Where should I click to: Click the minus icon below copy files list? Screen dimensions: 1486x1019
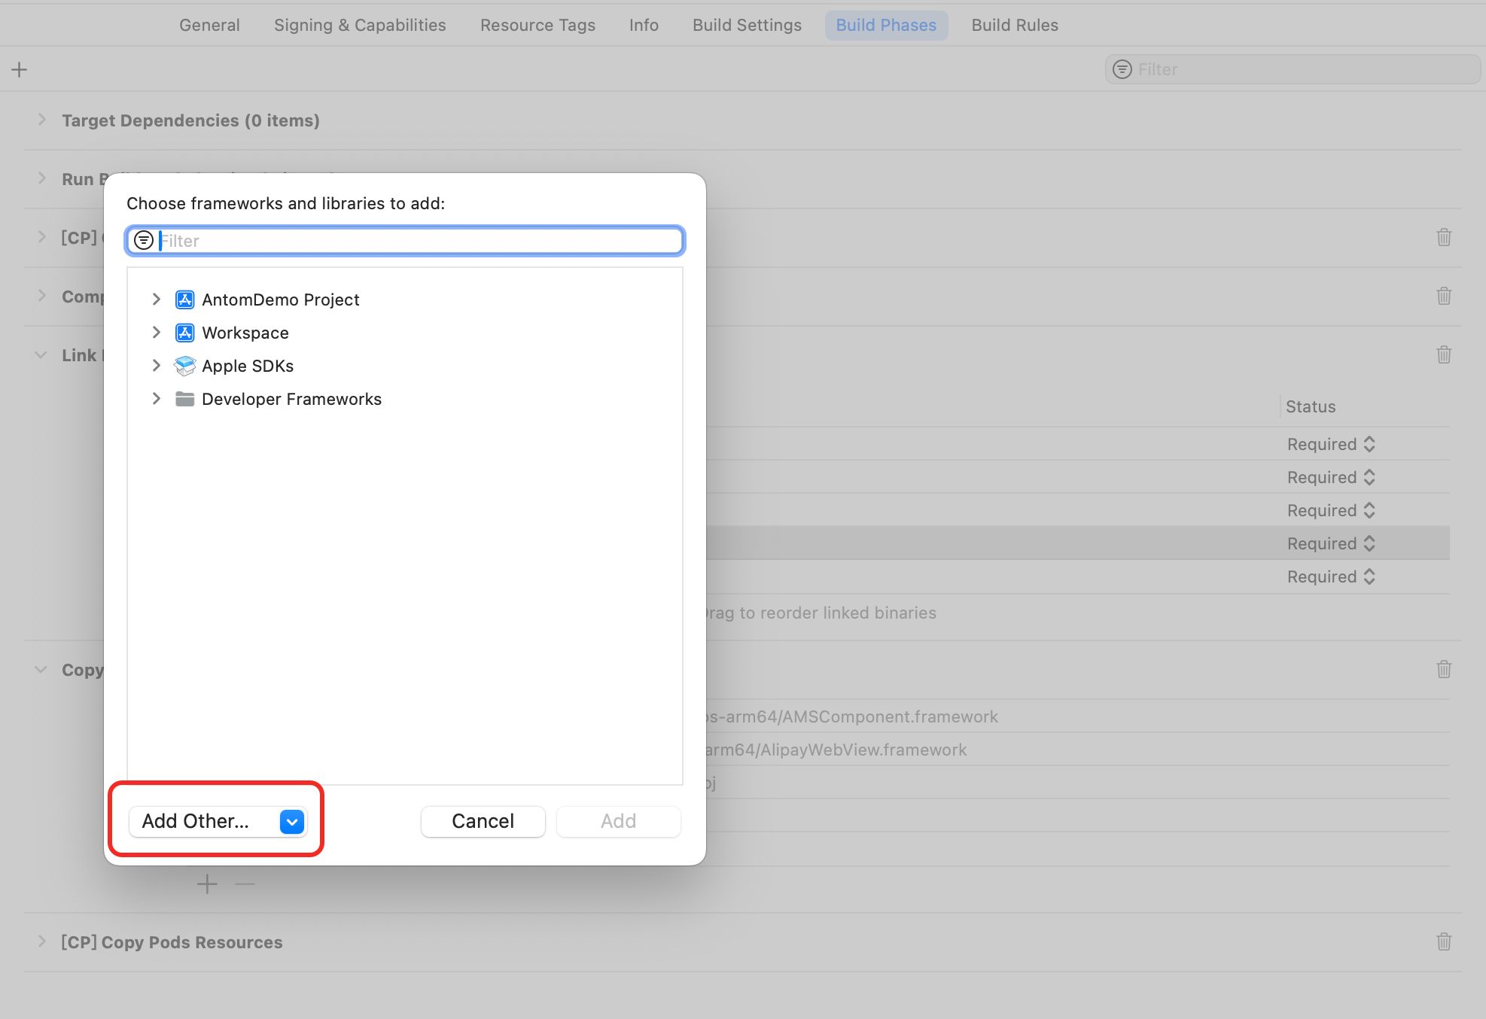[x=245, y=884]
